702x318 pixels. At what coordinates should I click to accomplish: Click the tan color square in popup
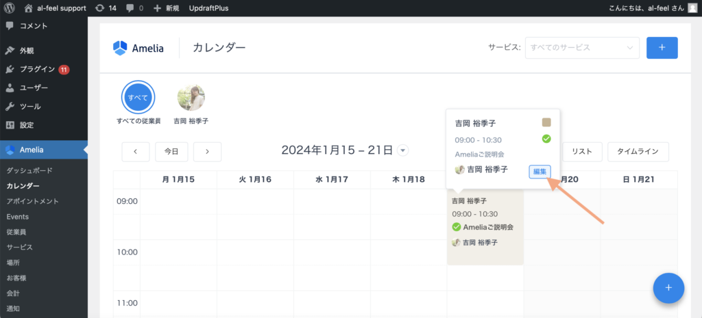tap(546, 123)
